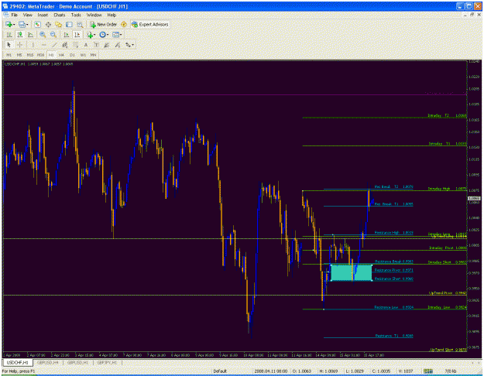This screenshot has width=484, height=376.
Task: Select the equidistant channel tool
Action: coord(64,45)
